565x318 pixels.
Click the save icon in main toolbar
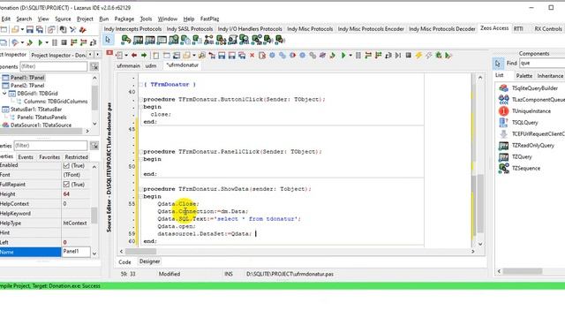click(30, 30)
